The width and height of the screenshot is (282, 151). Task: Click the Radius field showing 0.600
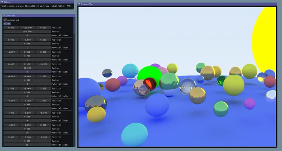coord(27,117)
